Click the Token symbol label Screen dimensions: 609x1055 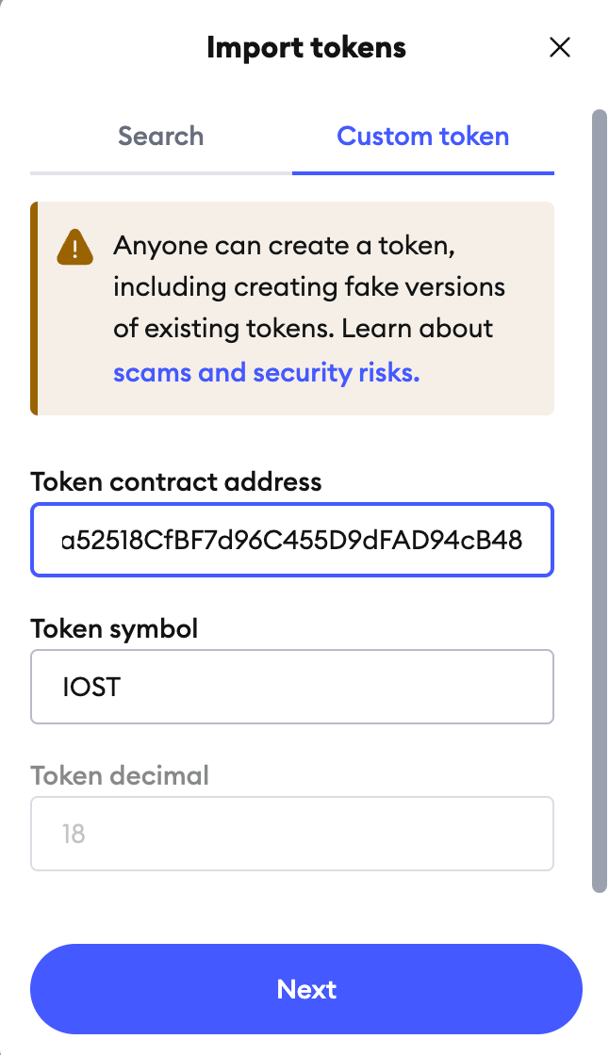click(114, 629)
